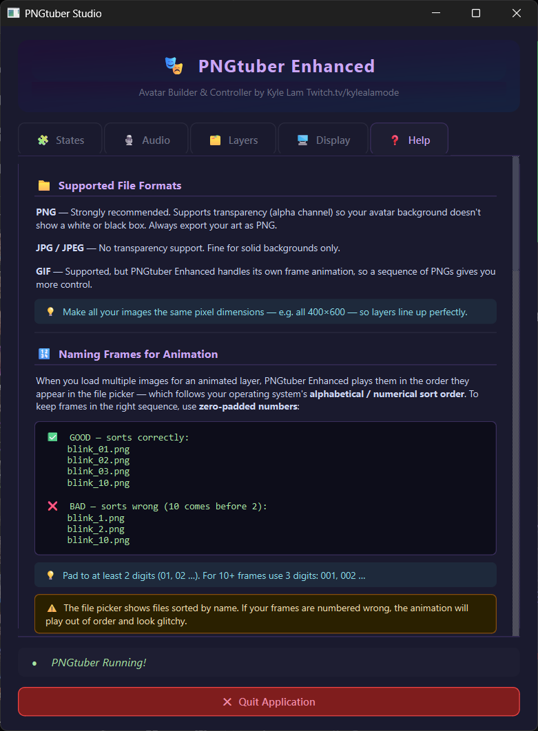The width and height of the screenshot is (538, 731).
Task: Click the blink_2.png line
Action: [x=96, y=529]
